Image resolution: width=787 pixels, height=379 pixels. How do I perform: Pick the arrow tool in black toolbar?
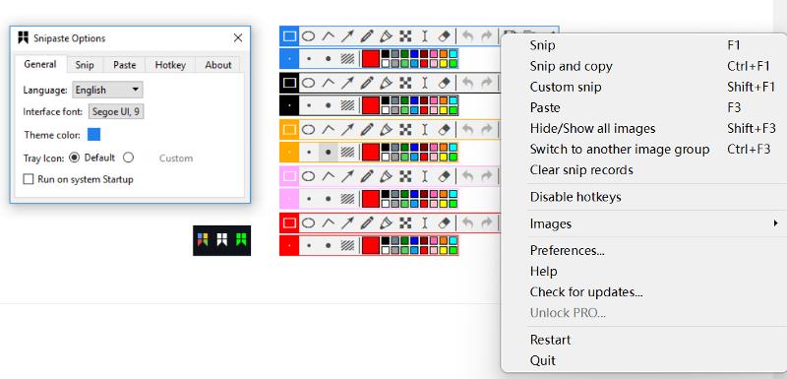point(347,83)
